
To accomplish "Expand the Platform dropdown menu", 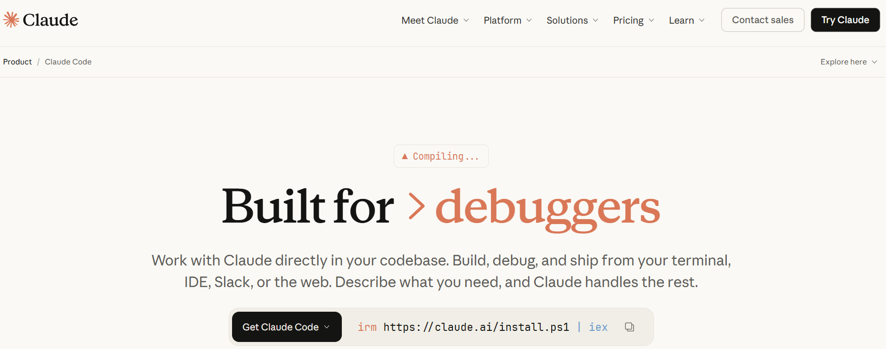I will coord(507,20).
